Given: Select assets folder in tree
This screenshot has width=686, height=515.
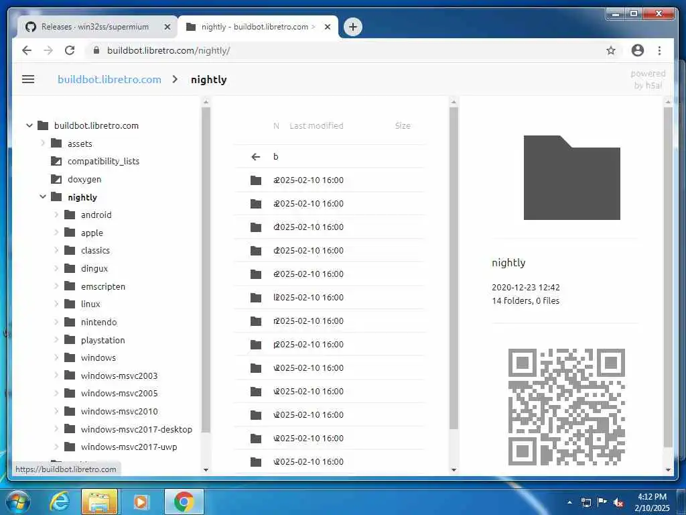Looking at the screenshot, I should 72,144.
